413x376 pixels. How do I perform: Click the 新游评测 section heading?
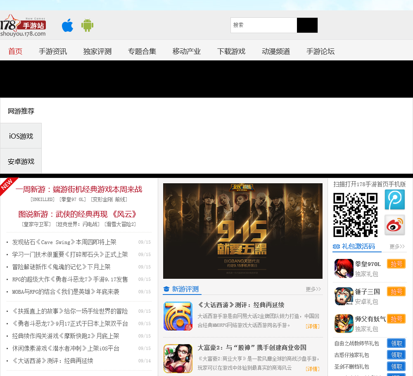click(x=185, y=289)
